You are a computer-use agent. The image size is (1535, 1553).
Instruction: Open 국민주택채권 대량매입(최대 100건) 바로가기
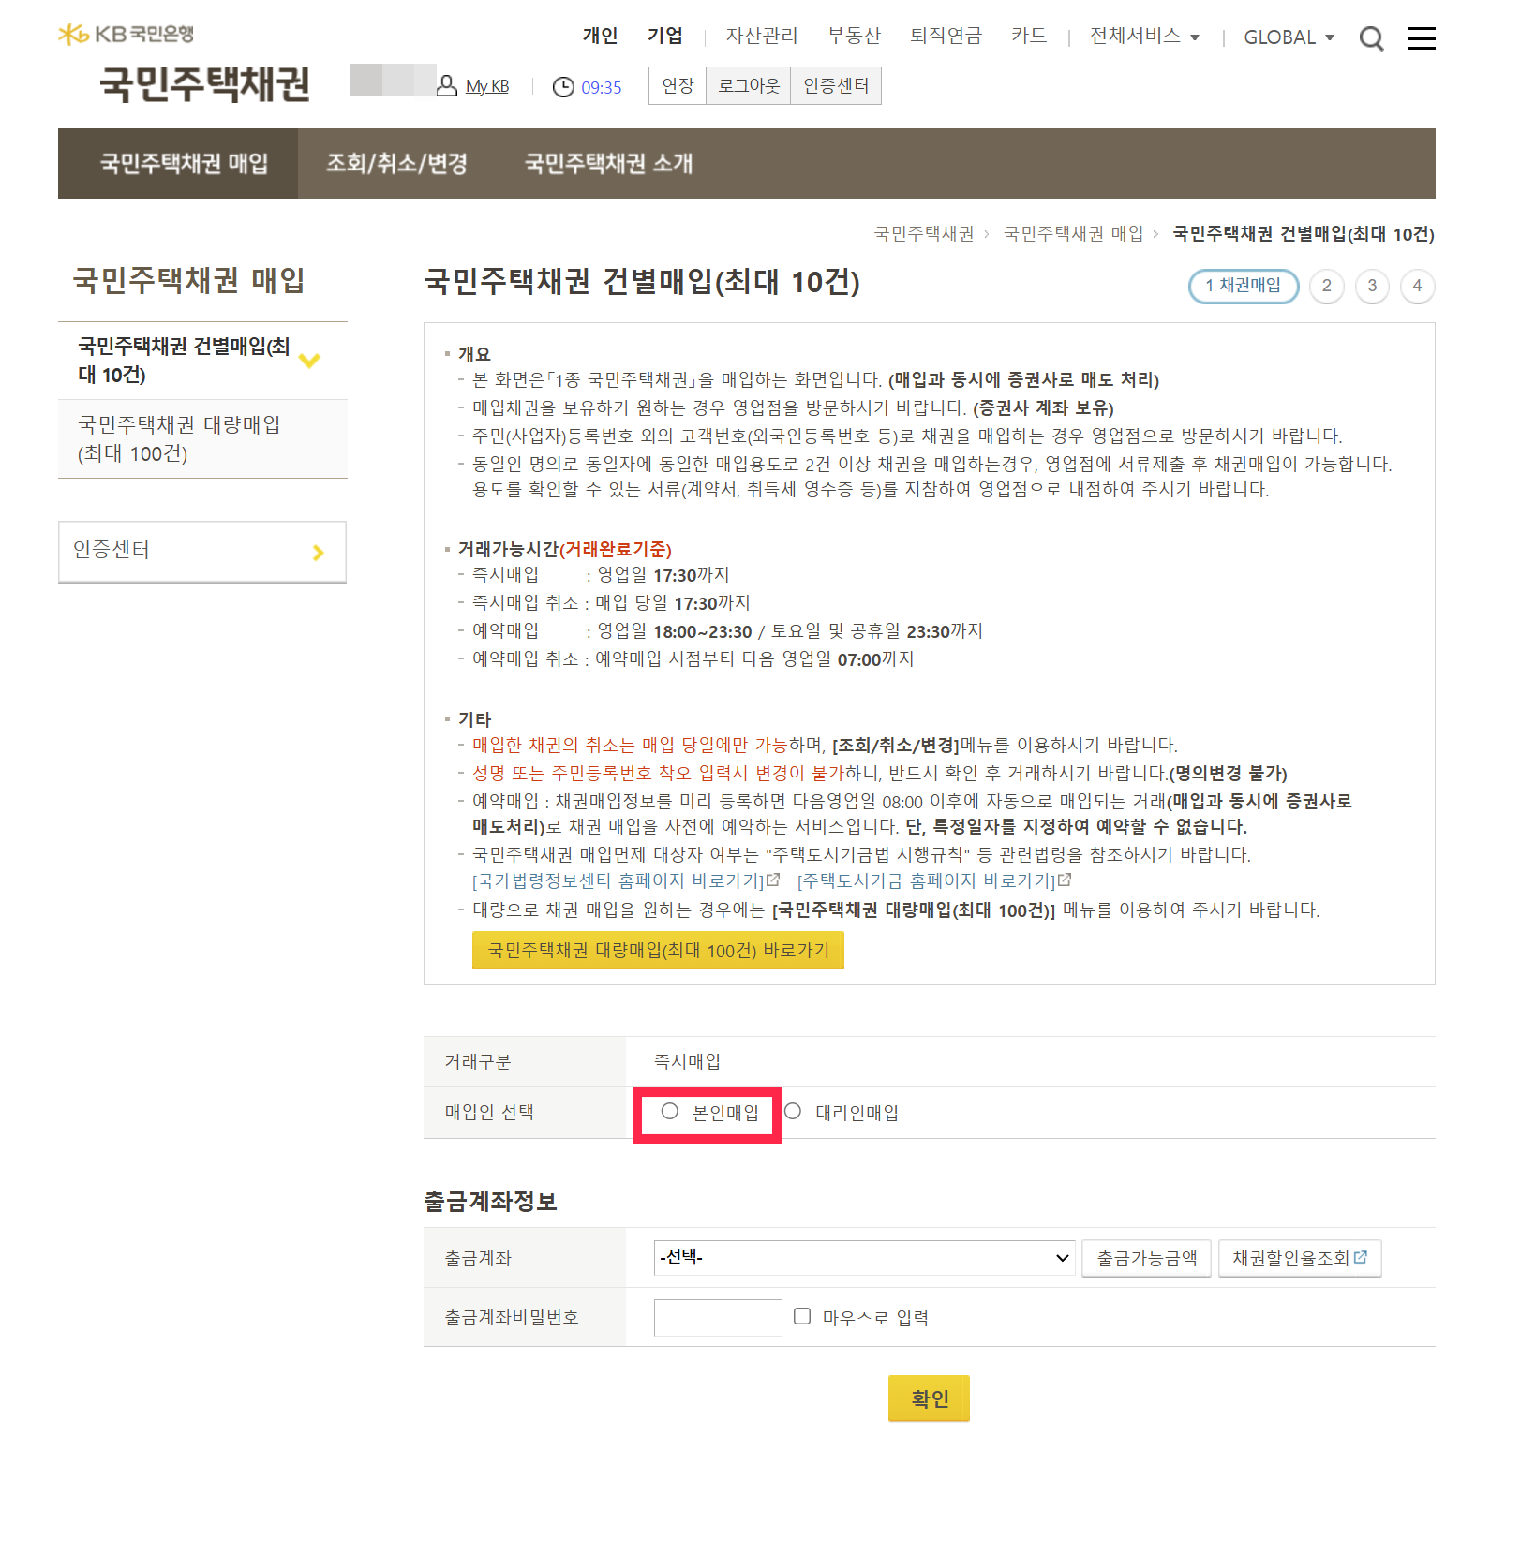[x=657, y=950]
